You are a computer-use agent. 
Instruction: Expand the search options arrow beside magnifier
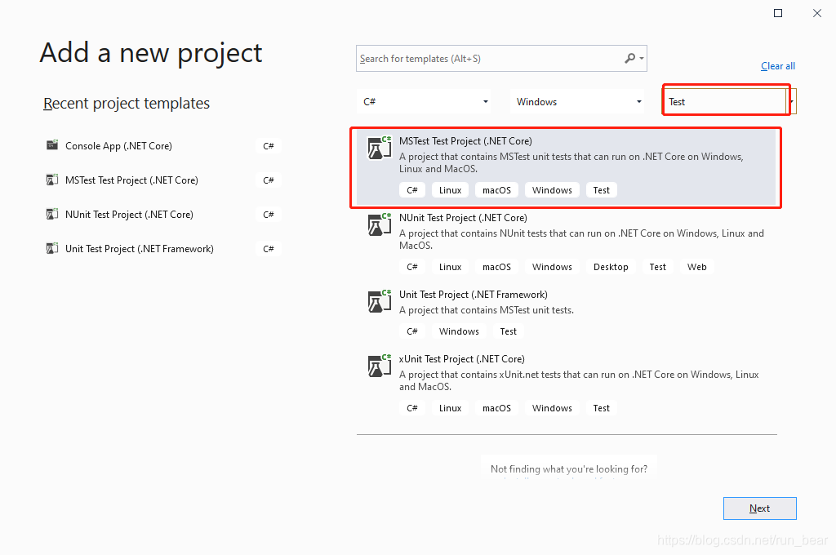[642, 58]
